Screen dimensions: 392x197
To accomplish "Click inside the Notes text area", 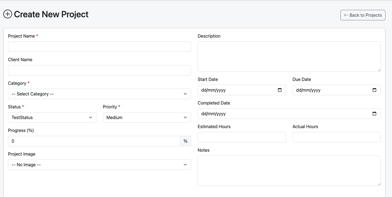I will point(289,171).
